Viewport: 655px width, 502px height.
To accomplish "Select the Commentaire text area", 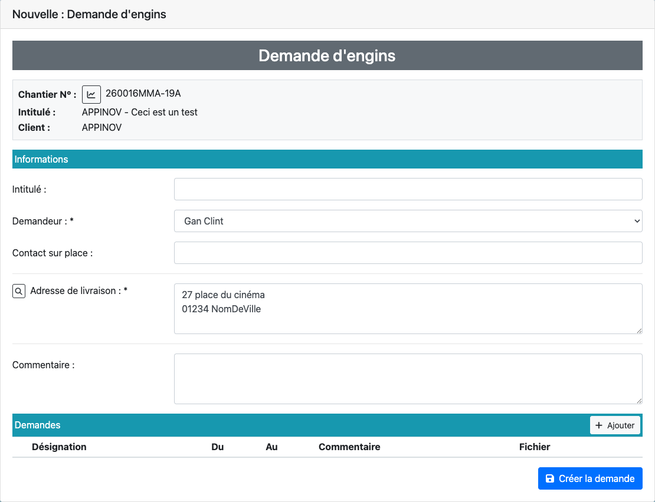I will pyautogui.click(x=408, y=378).
